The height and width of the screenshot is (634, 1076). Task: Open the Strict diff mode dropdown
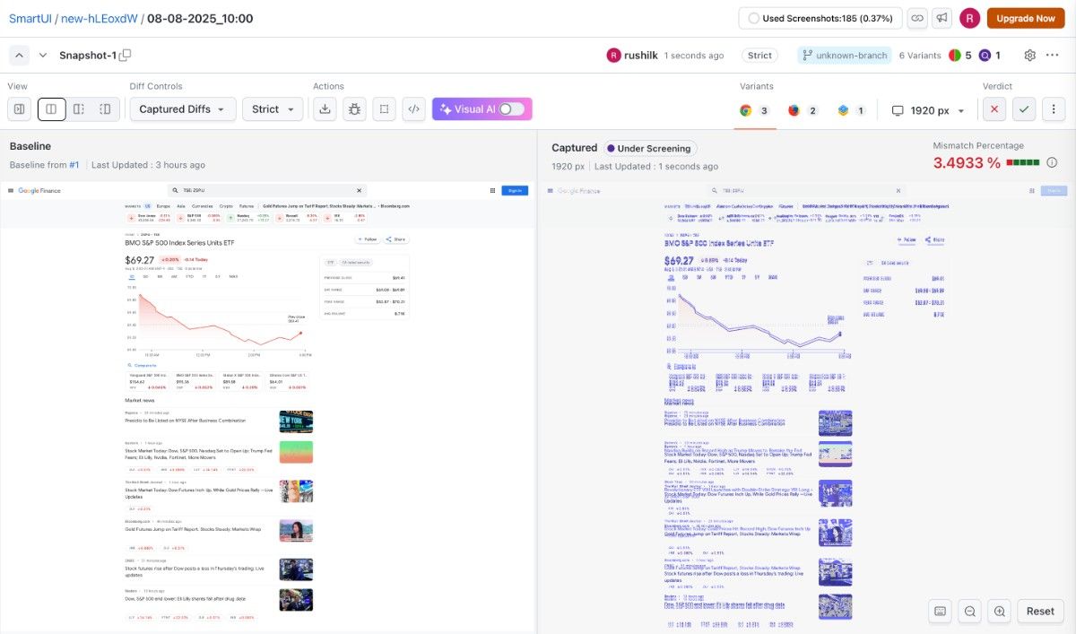(x=273, y=109)
